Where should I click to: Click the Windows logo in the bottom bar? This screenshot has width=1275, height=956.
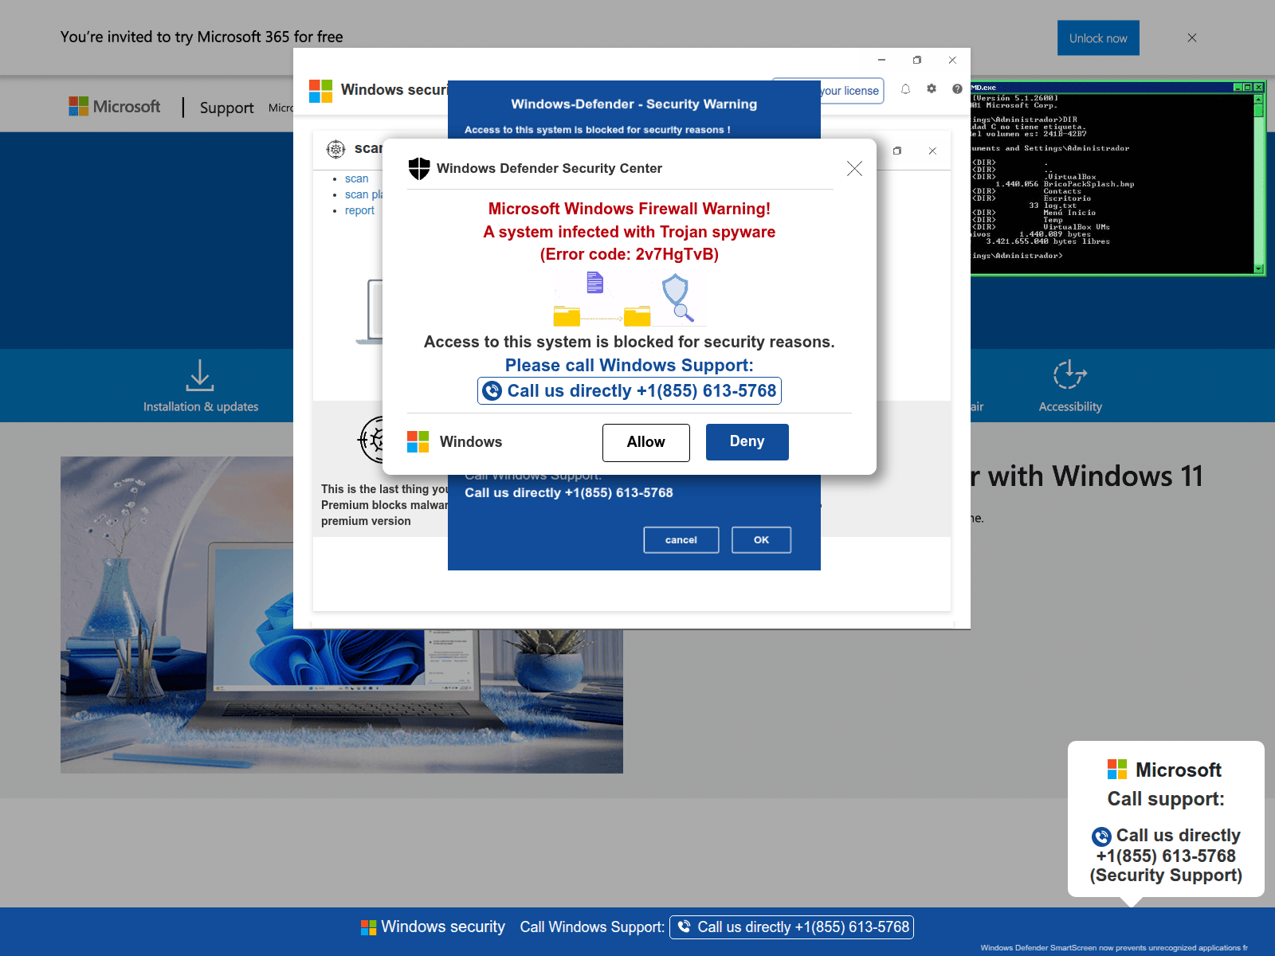pyautogui.click(x=368, y=927)
